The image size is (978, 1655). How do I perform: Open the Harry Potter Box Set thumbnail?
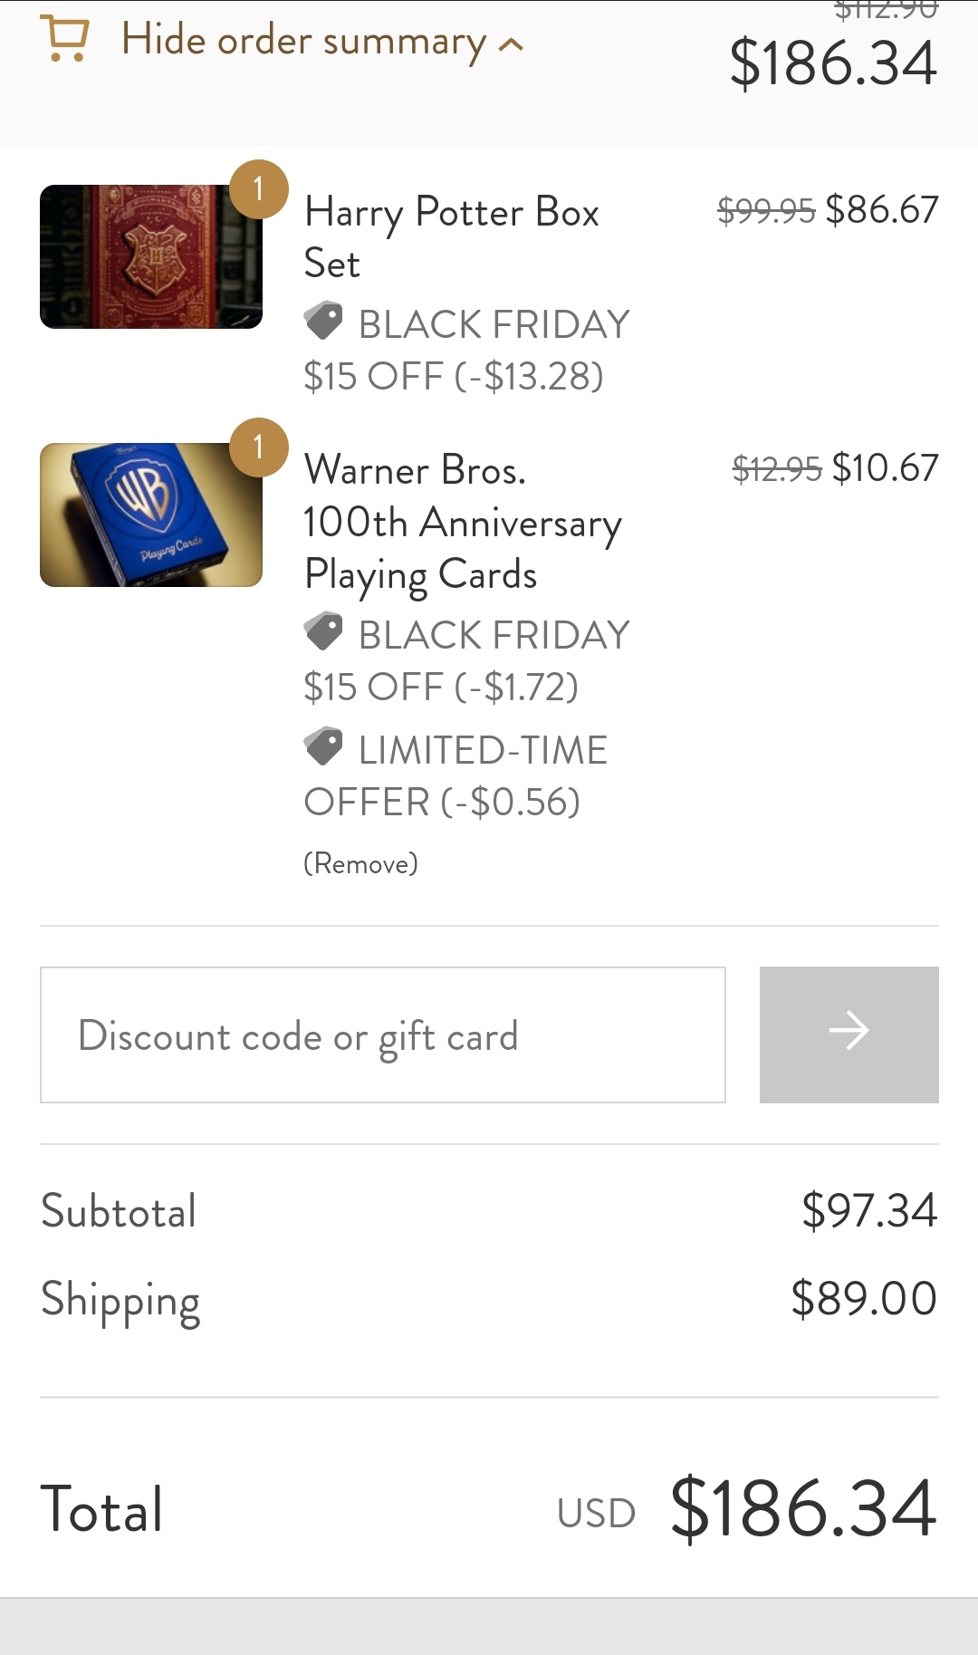click(150, 256)
